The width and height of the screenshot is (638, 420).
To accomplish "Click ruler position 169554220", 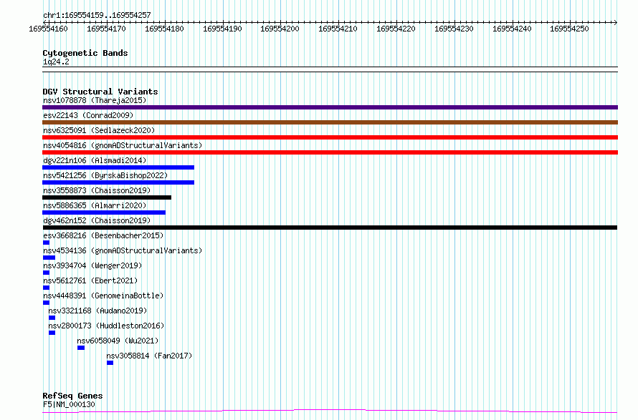I will (x=396, y=29).
